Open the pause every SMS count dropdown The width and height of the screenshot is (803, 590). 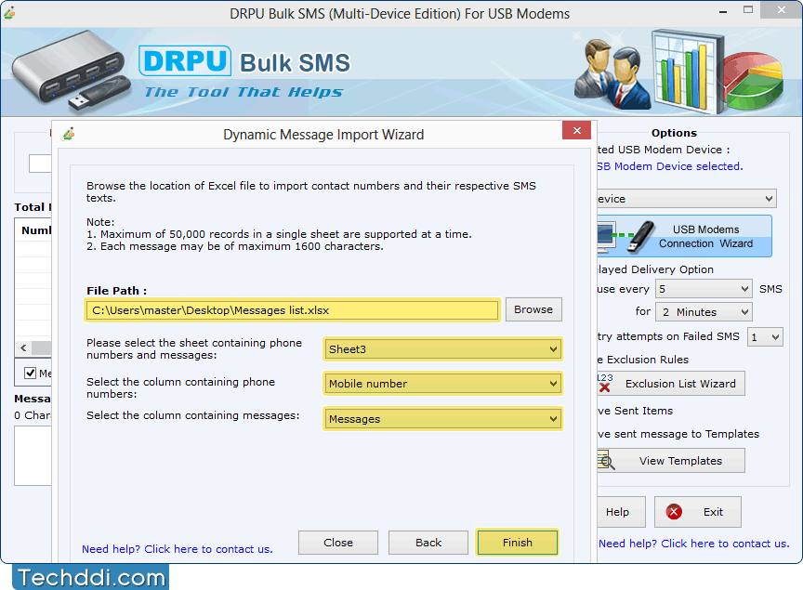click(704, 289)
